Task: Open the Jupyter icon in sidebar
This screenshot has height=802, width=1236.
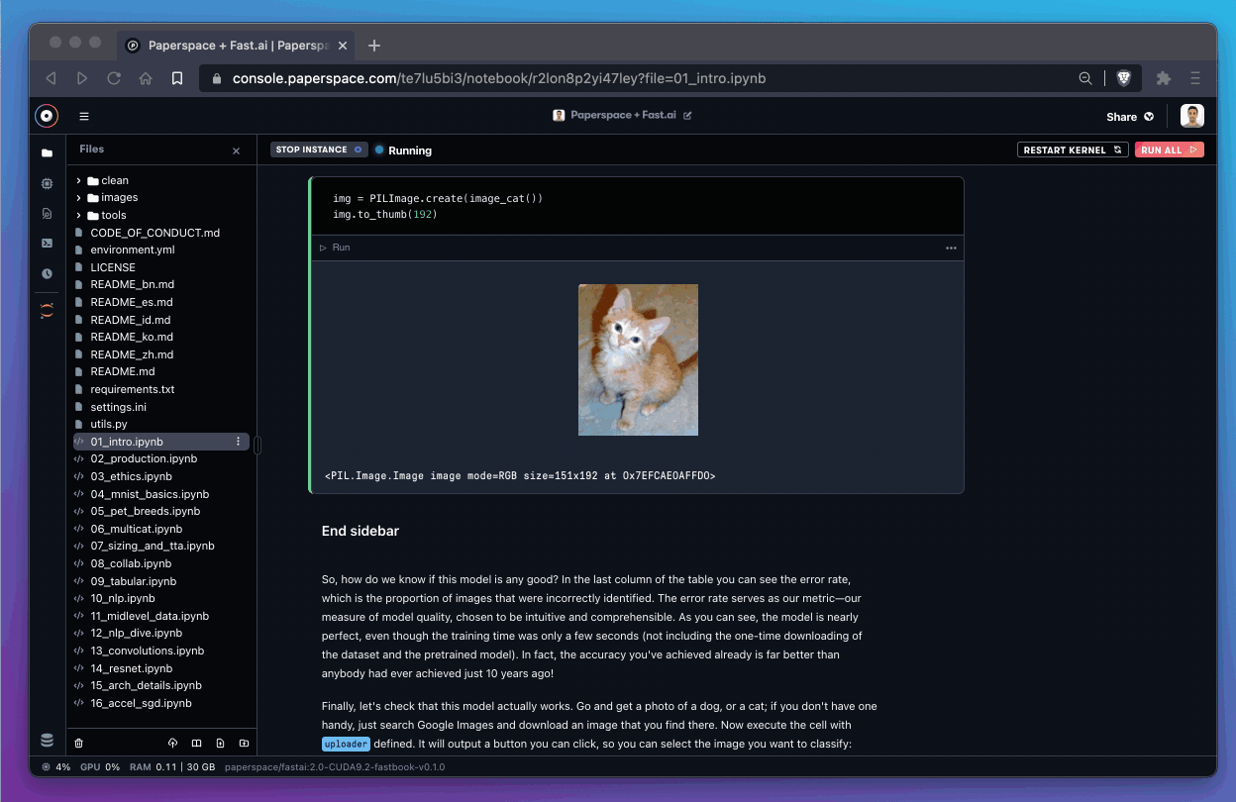Action: 47,310
